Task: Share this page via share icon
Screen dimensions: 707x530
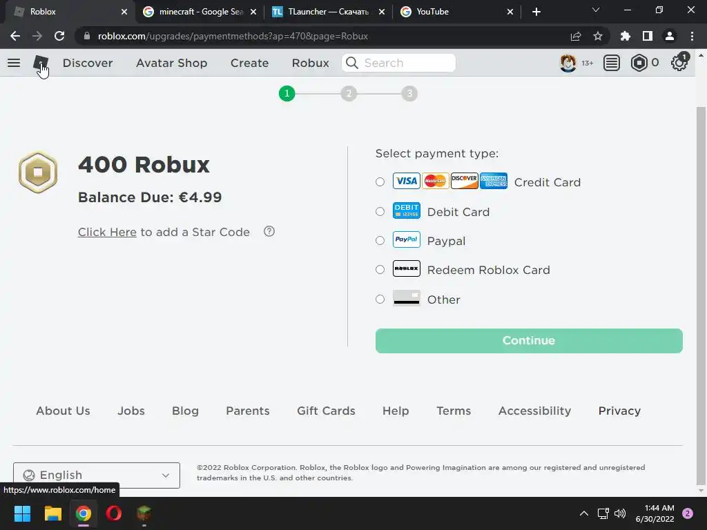Action: coord(575,36)
